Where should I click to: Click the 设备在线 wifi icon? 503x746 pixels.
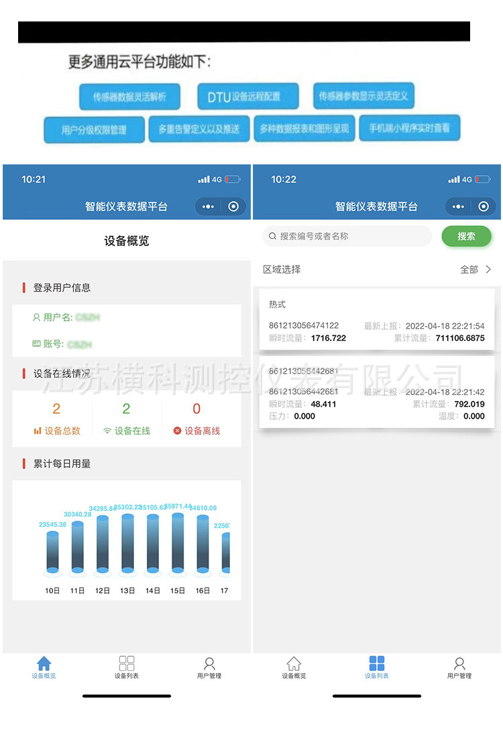[x=107, y=431]
